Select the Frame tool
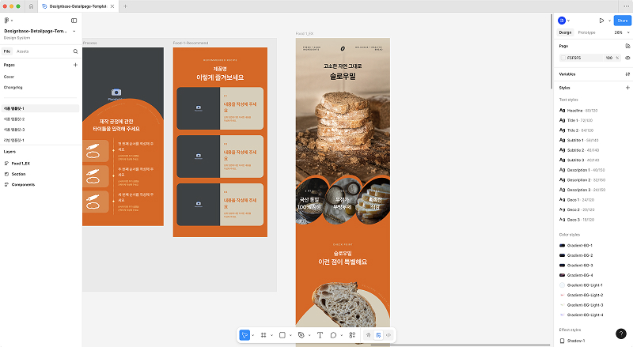 coord(263,335)
